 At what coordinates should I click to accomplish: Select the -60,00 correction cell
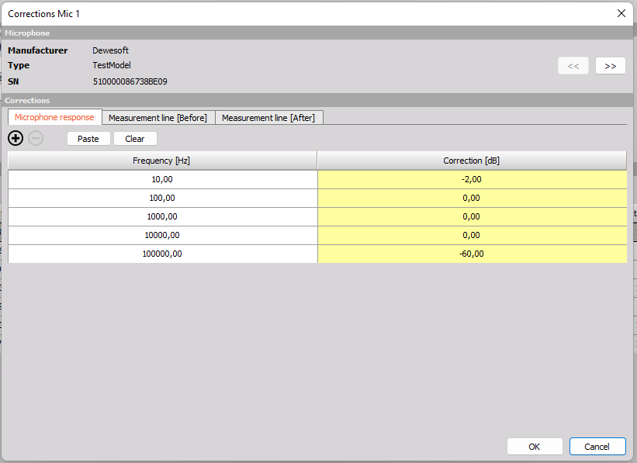(x=471, y=254)
